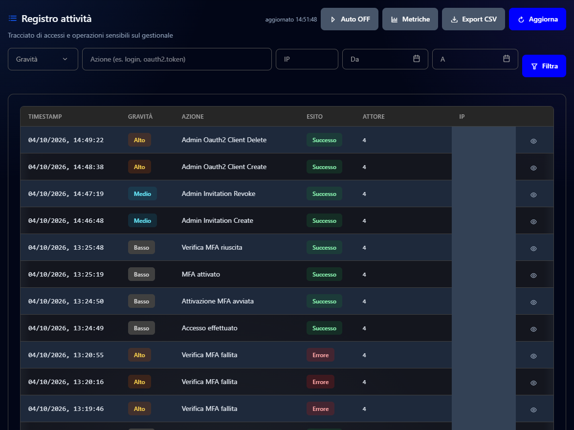Click aggiornato 14:51:48 status text
The image size is (574, 430).
(x=291, y=20)
